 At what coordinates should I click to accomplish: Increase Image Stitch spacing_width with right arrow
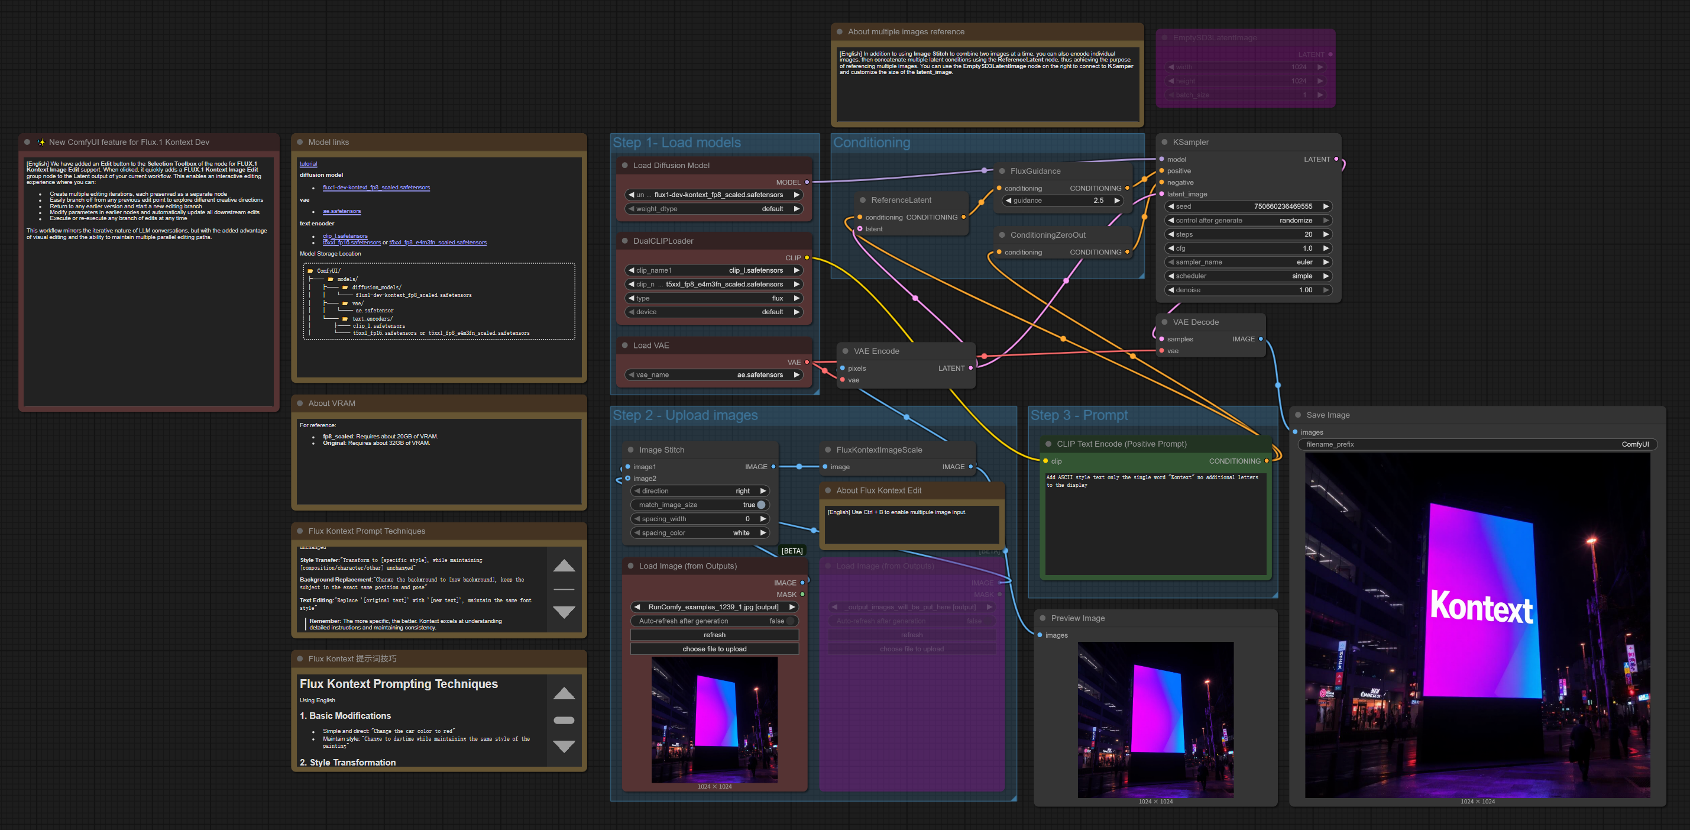[762, 519]
